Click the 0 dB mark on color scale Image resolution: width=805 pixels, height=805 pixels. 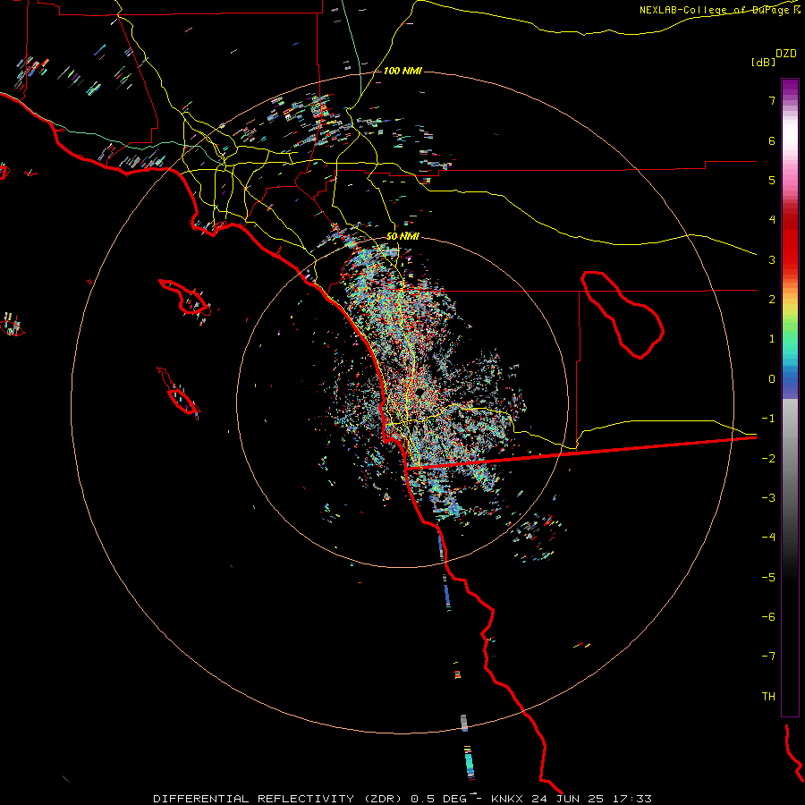[x=772, y=379]
